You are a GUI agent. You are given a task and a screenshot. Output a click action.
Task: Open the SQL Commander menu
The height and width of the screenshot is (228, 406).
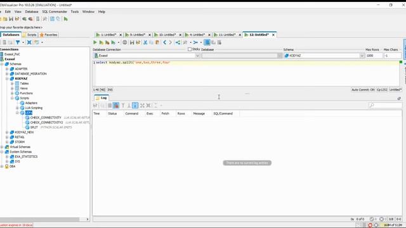click(55, 11)
